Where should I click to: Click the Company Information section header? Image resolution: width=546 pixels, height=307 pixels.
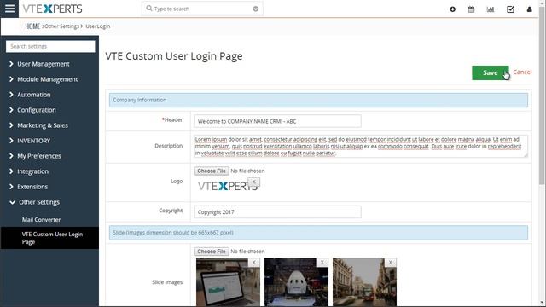(x=318, y=101)
